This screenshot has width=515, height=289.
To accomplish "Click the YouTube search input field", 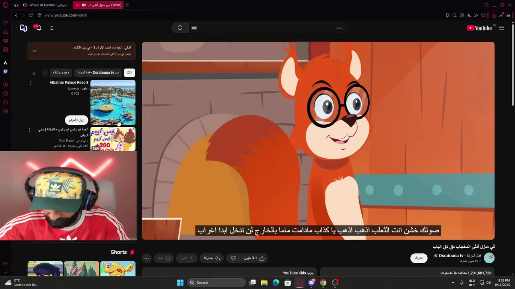I will coord(267,28).
